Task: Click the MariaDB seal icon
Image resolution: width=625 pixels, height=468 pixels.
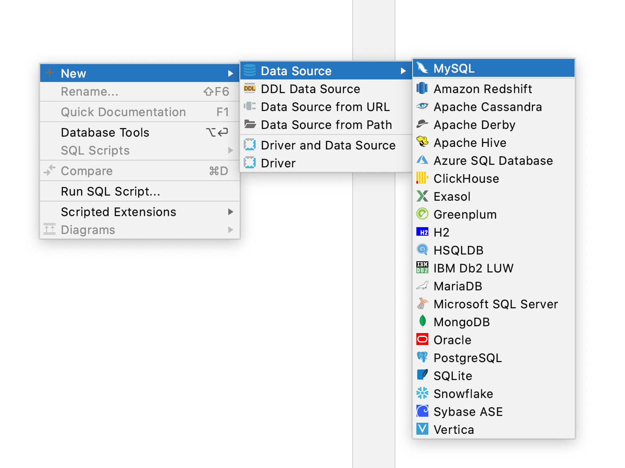Action: (x=422, y=286)
